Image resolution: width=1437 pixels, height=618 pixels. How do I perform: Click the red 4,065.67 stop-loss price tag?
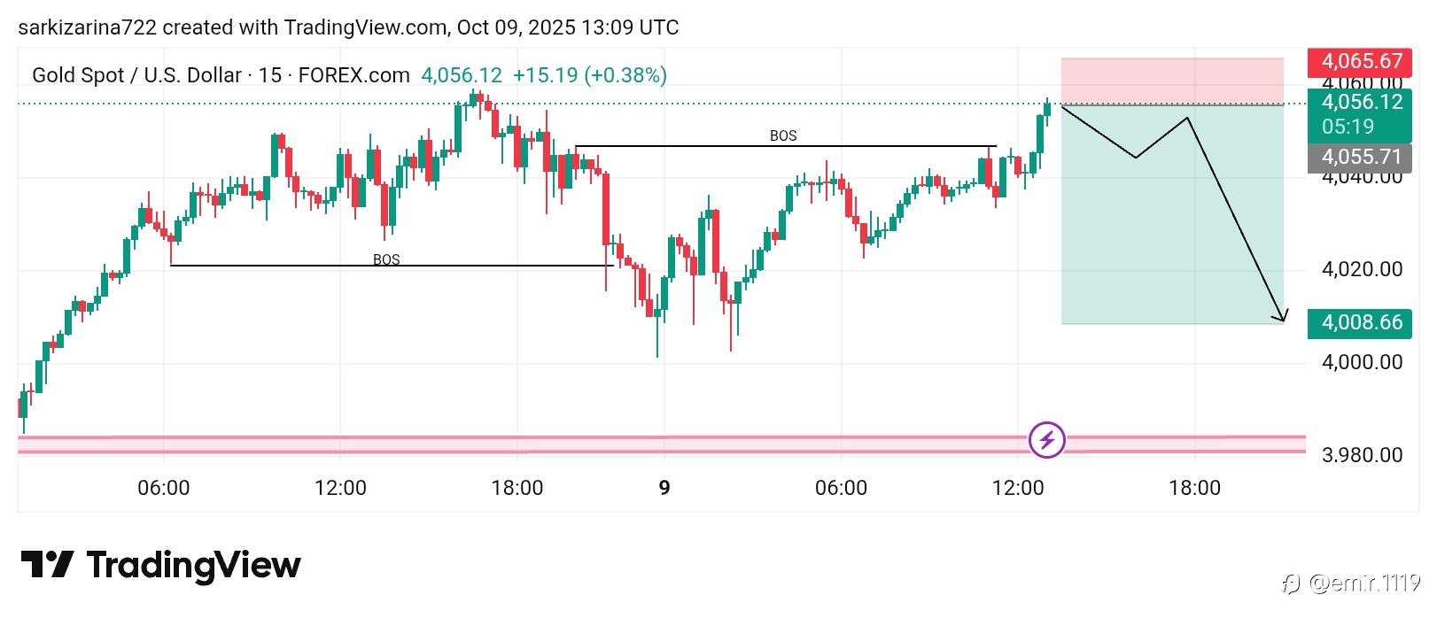click(1360, 61)
